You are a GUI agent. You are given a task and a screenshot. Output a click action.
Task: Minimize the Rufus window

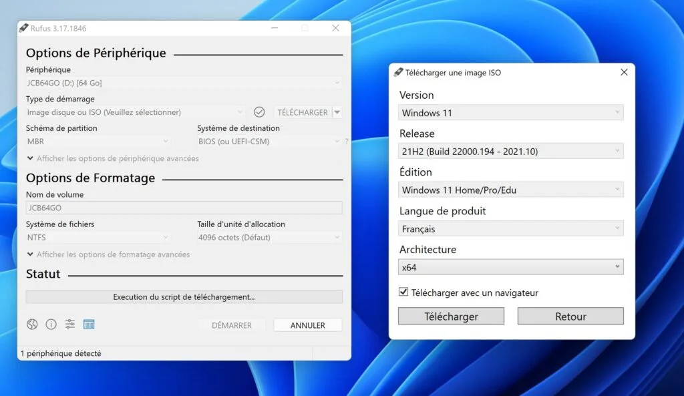[275, 28]
